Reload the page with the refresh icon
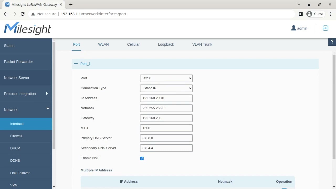The width and height of the screenshot is (336, 189). coord(23,14)
